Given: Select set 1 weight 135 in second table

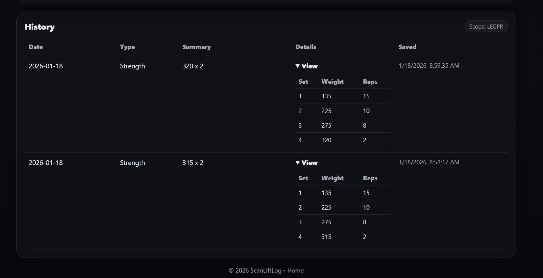Looking at the screenshot, I should point(326,193).
